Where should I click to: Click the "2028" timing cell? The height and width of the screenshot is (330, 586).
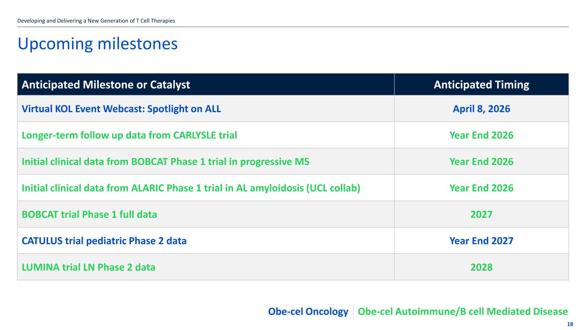[x=481, y=267]
